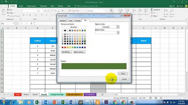Screen dimensions: 188x105
Task: Open Sort & Filter menu
Action: [x=166, y=13]
